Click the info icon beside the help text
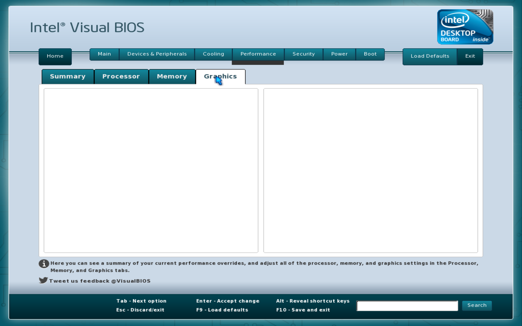The width and height of the screenshot is (522, 326). (44, 264)
